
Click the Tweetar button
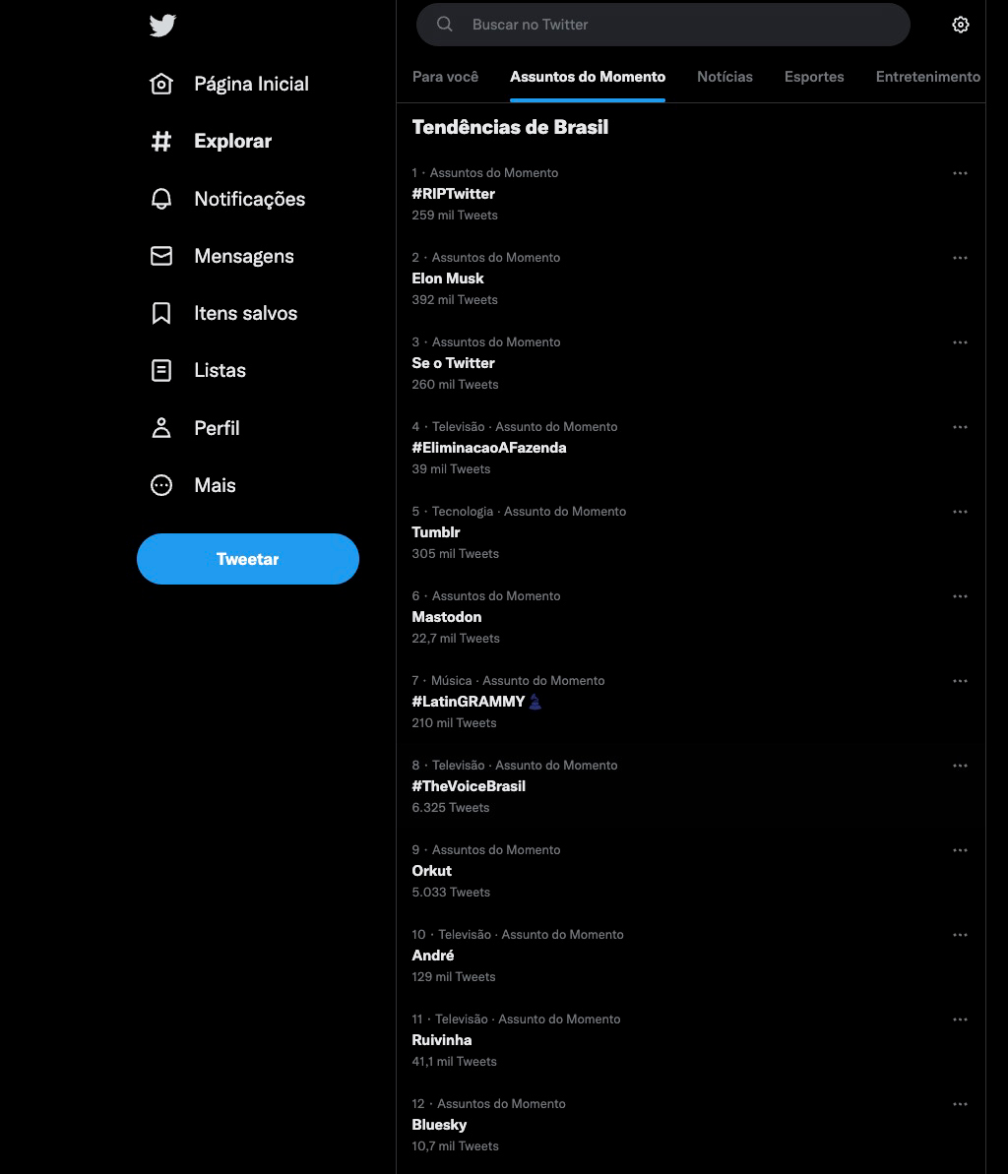pyautogui.click(x=248, y=559)
